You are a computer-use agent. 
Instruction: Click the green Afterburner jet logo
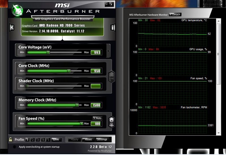(x=17, y=11)
